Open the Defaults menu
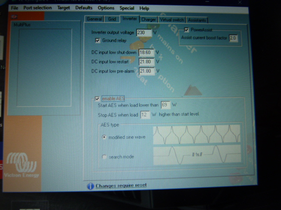This screenshot has height=210, width=281. [x=84, y=8]
